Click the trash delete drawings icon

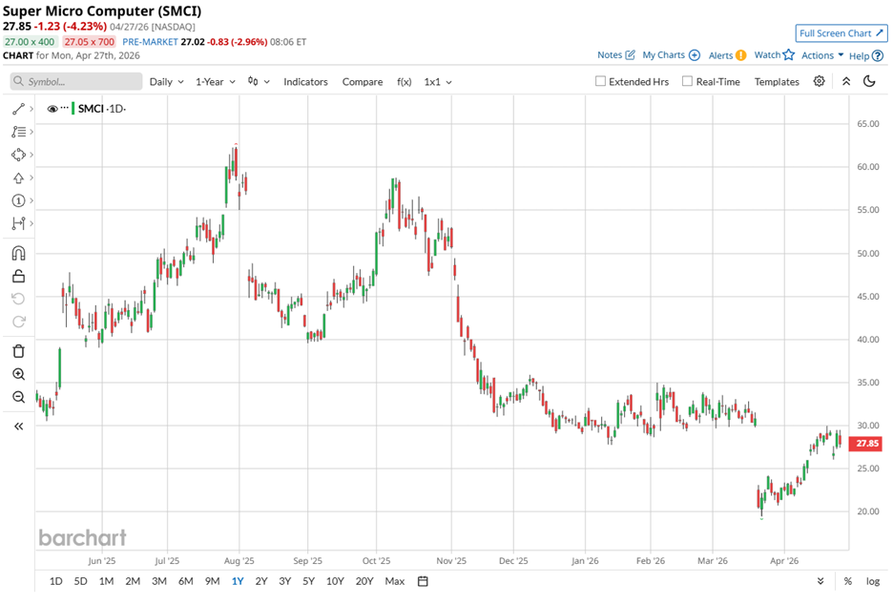coord(18,351)
